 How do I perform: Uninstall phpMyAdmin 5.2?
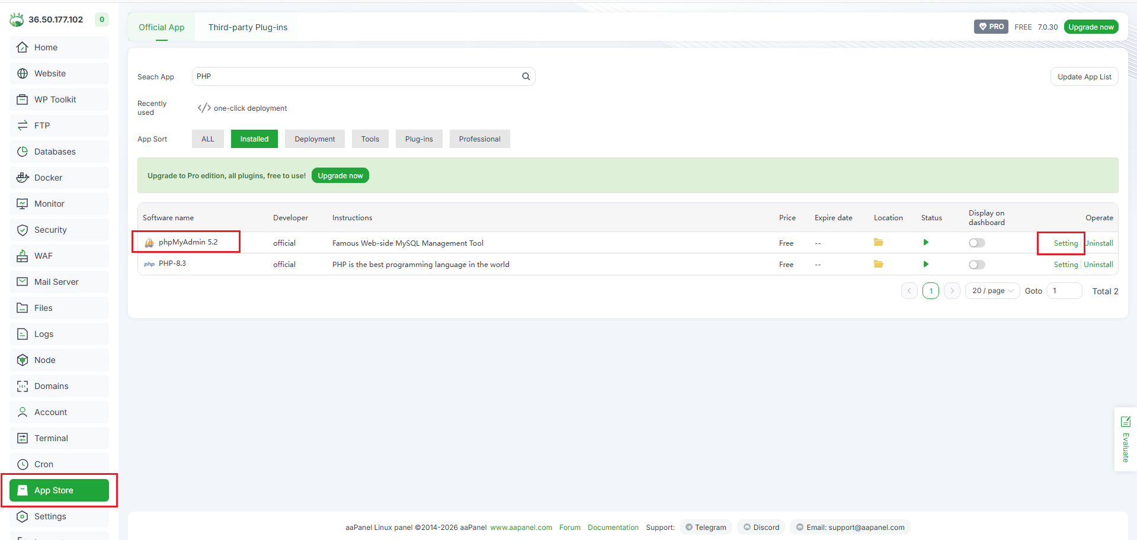tap(1098, 243)
